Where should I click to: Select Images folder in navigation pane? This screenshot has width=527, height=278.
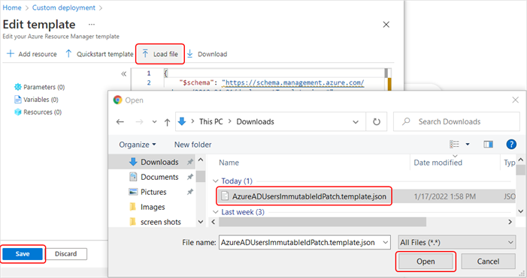tap(147, 207)
